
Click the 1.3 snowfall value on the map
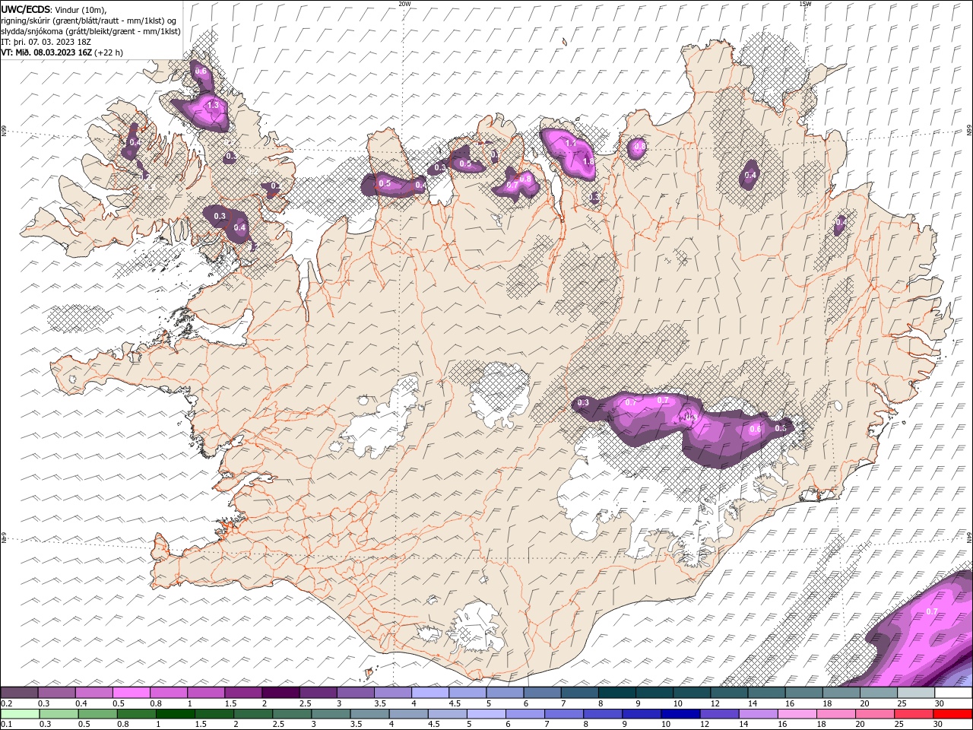pyautogui.click(x=213, y=105)
